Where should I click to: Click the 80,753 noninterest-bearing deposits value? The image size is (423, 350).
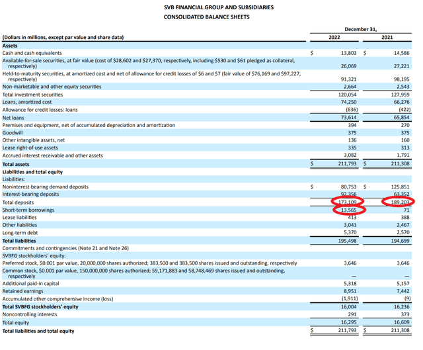pos(348,187)
